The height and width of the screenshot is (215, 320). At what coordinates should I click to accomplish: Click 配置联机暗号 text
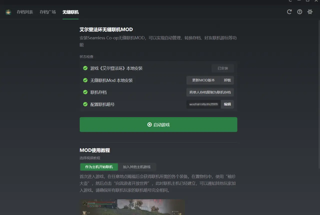(x=102, y=104)
